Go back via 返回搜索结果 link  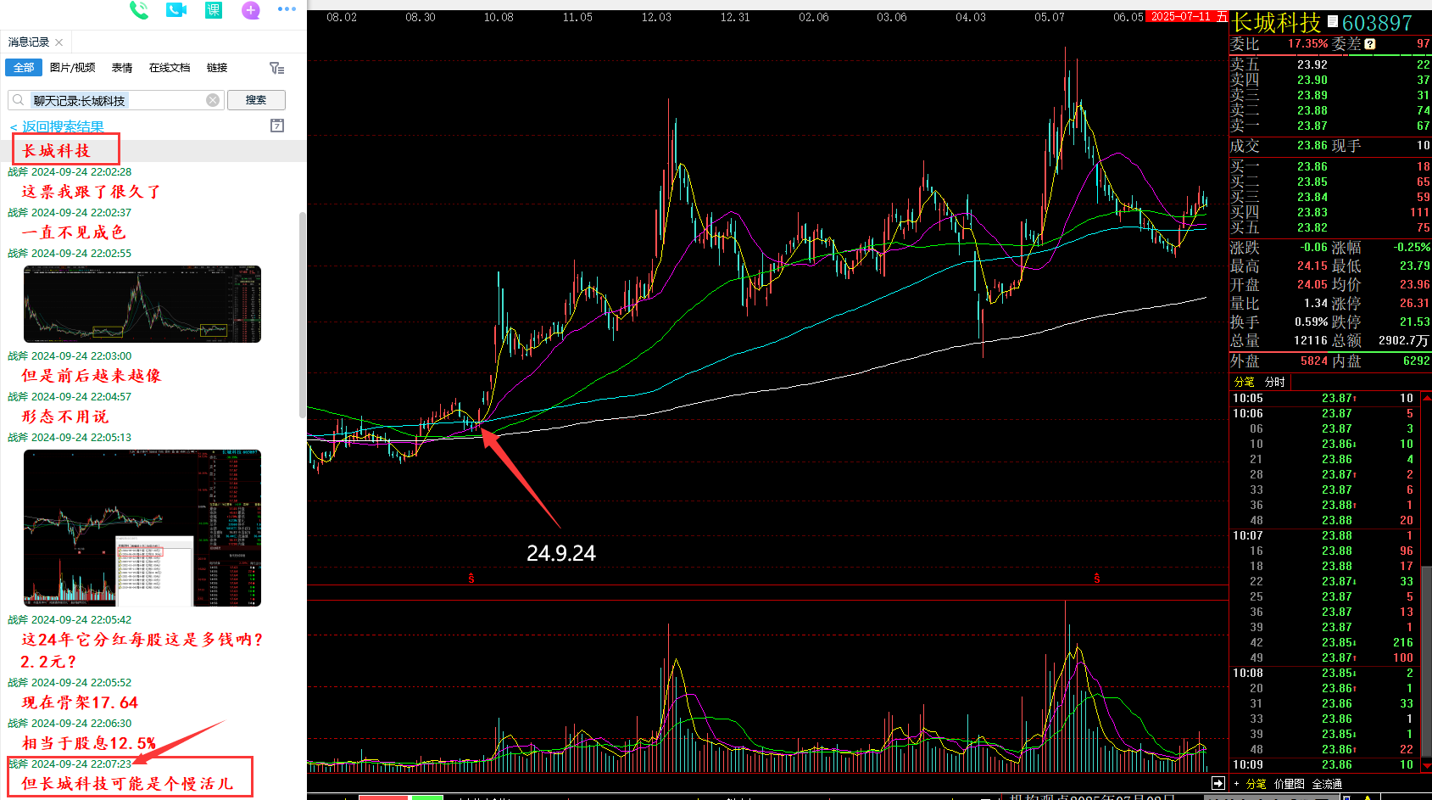tap(57, 126)
